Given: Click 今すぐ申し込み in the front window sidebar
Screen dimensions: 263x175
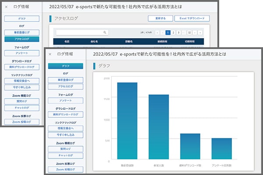Looking at the screenshot, I should (x=65, y=135).
